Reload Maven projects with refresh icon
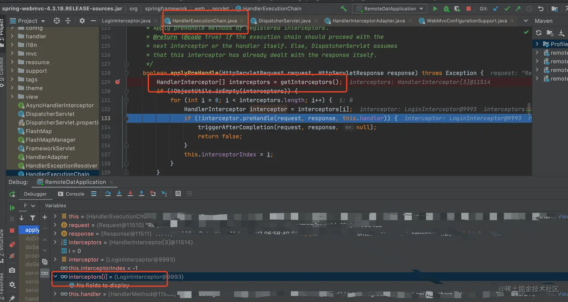The width and height of the screenshot is (568, 302). 539,33
